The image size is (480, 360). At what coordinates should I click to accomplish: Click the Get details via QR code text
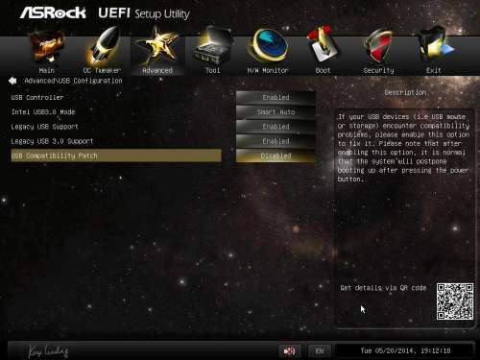pyautogui.click(x=383, y=288)
